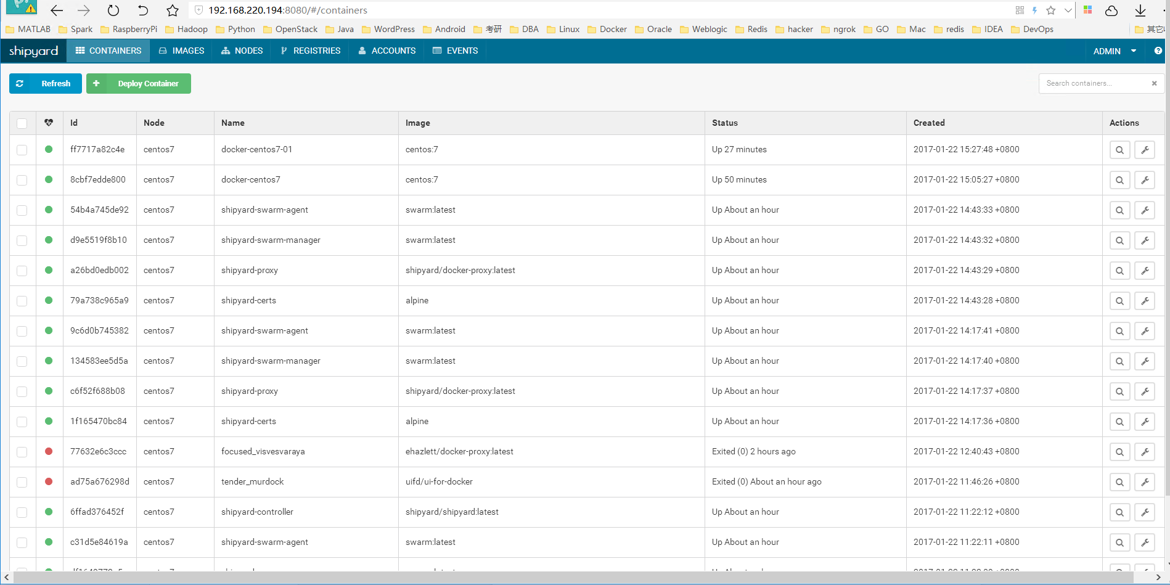Open the wrench actions for shipyard-proxy container

[x=1145, y=270]
